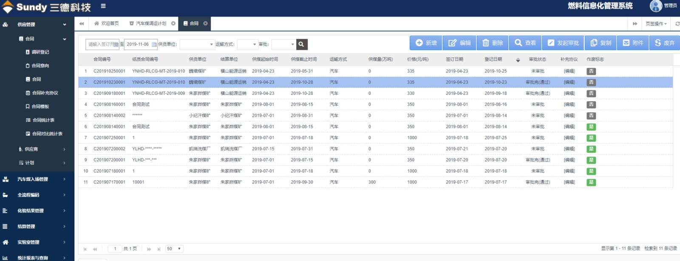Screen dimensions: 680x261
Task: Click the 复制 copy button
Action: tap(601, 43)
